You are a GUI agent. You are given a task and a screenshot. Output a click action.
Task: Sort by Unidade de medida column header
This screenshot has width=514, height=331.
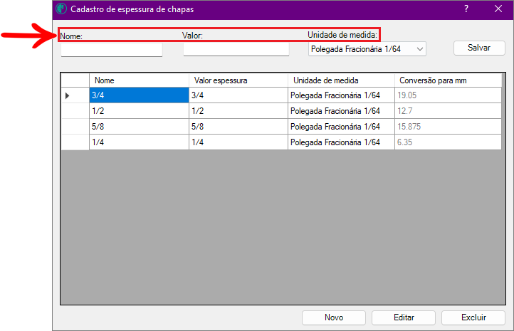click(341, 80)
